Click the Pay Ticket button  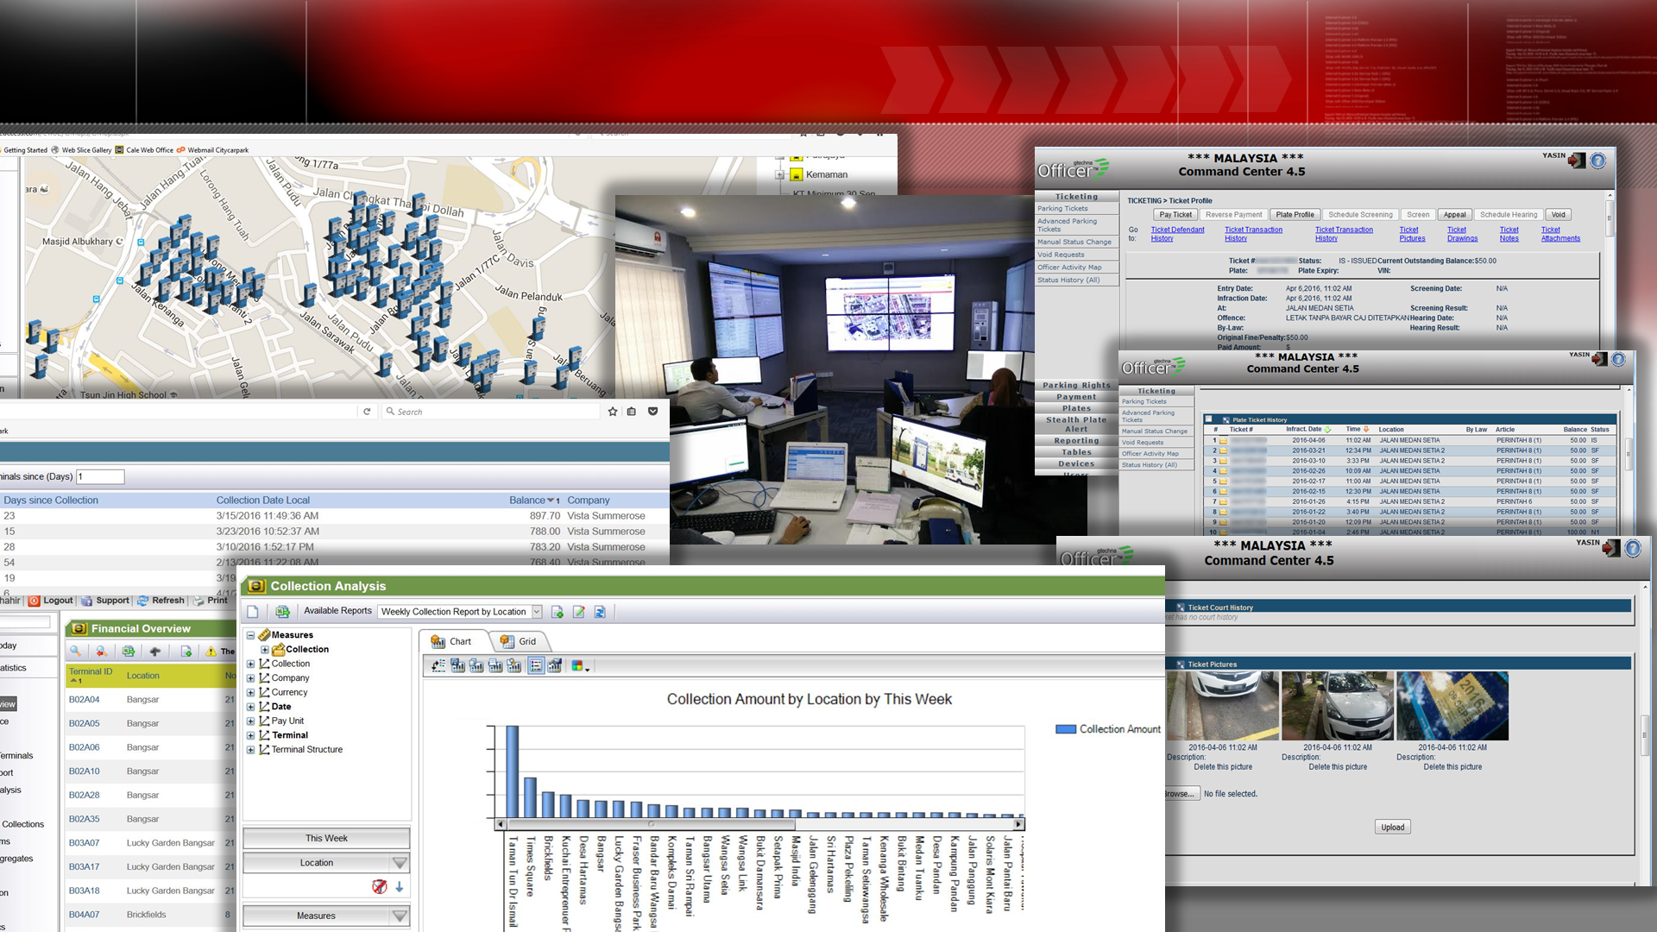(x=1175, y=215)
